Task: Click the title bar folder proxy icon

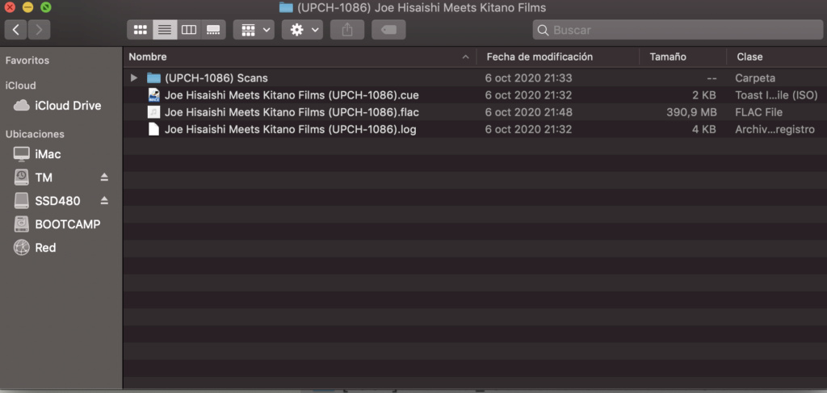Action: pyautogui.click(x=286, y=7)
